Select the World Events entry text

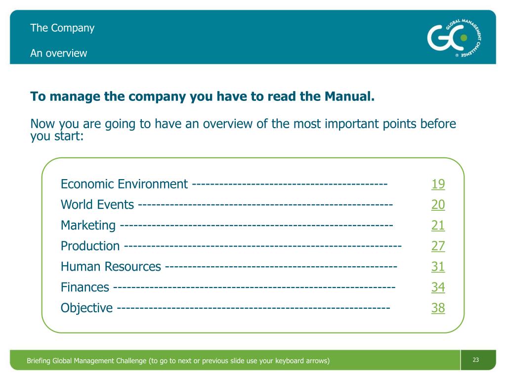click(x=97, y=204)
